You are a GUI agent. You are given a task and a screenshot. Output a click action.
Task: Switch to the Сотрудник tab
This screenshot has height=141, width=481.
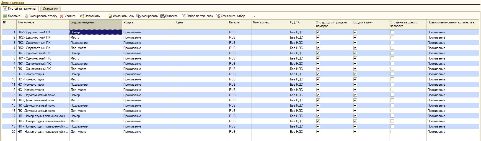point(50,9)
